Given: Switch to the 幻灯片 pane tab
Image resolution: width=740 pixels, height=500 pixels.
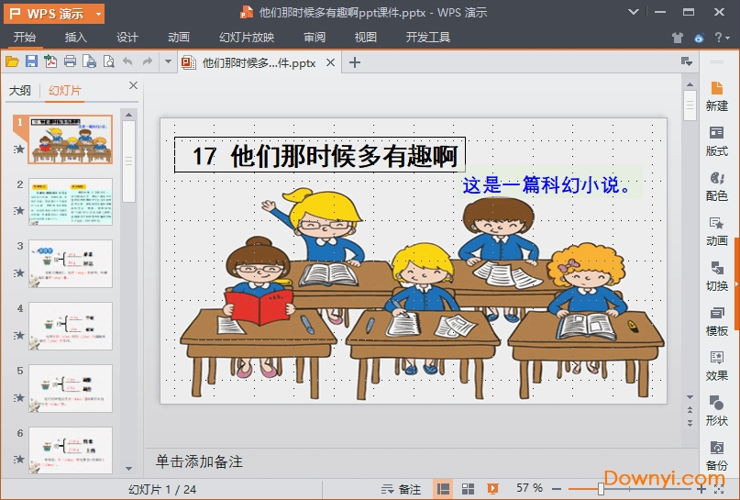Looking at the screenshot, I should tap(65, 90).
